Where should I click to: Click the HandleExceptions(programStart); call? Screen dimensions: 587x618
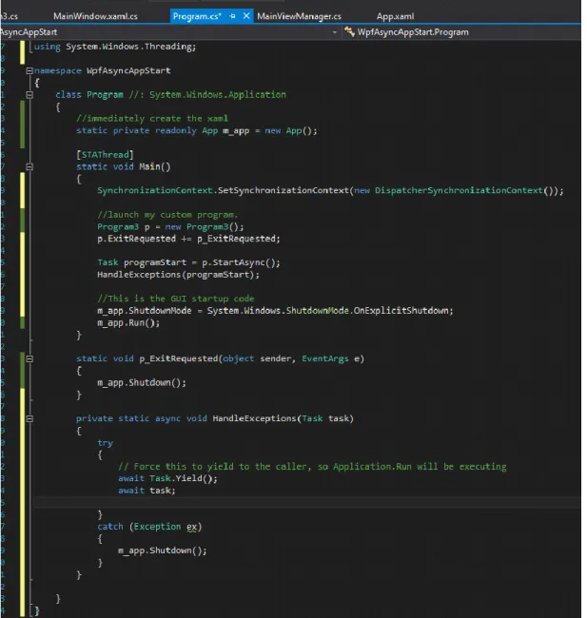[178, 275]
